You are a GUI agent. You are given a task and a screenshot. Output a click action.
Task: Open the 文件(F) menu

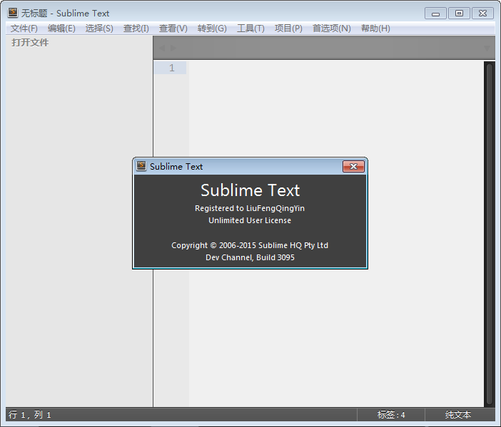24,29
